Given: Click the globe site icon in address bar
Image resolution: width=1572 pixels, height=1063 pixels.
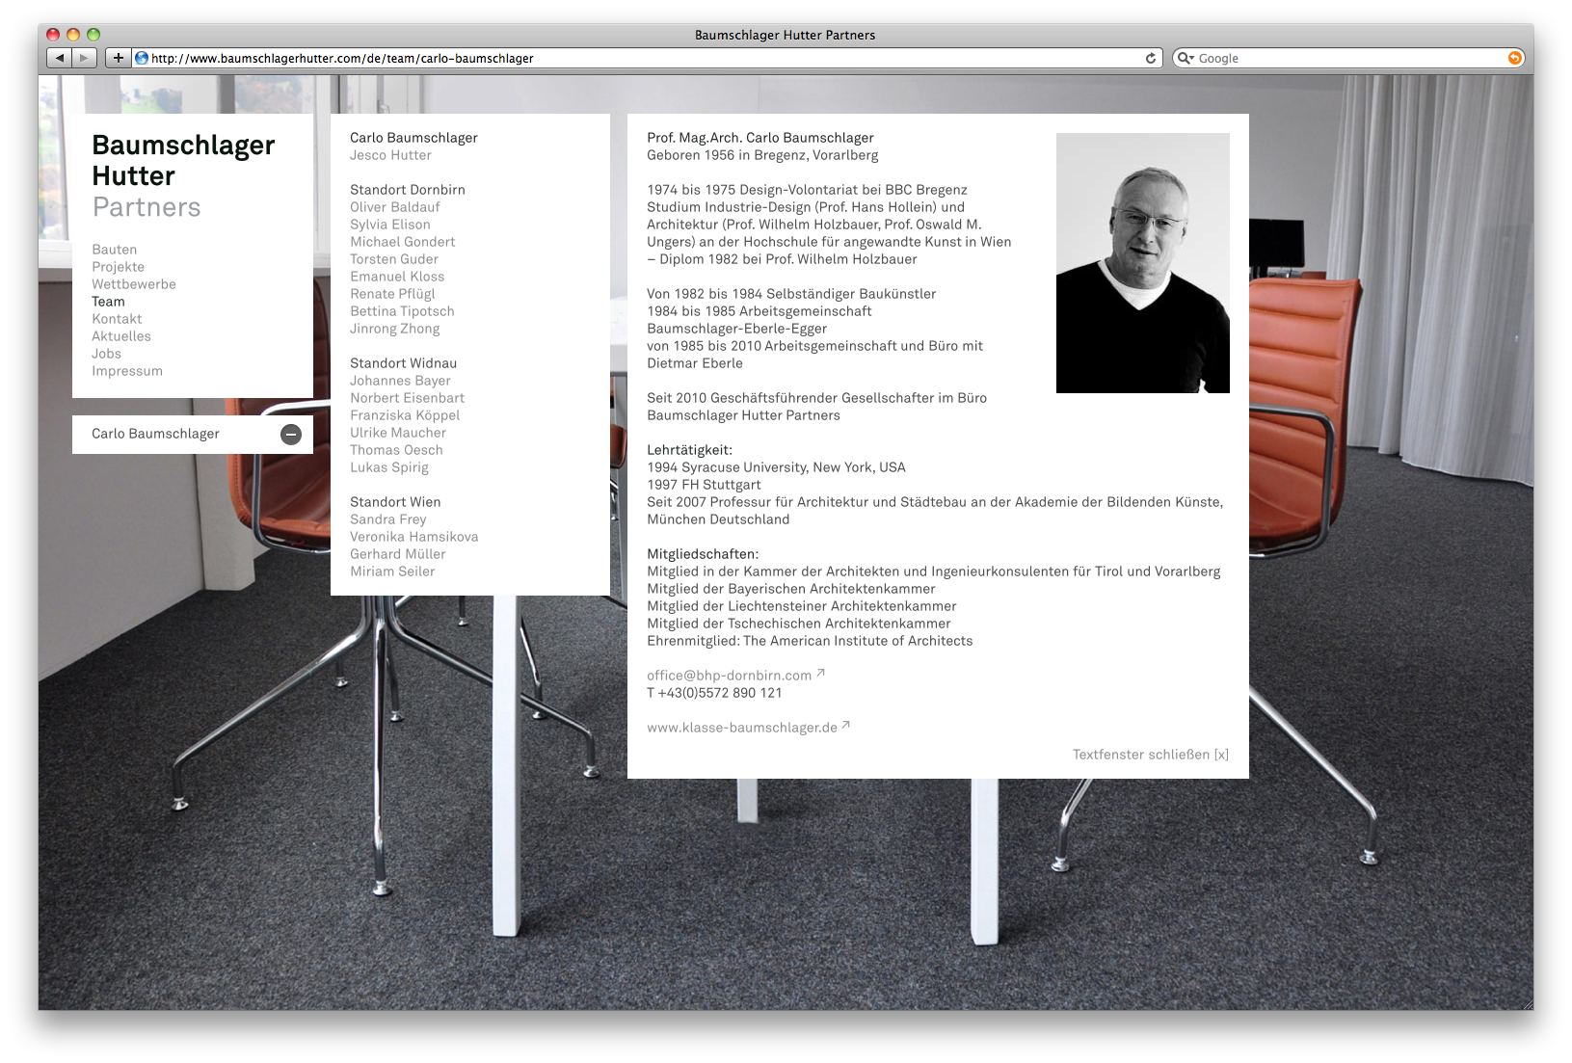Looking at the screenshot, I should tap(142, 58).
